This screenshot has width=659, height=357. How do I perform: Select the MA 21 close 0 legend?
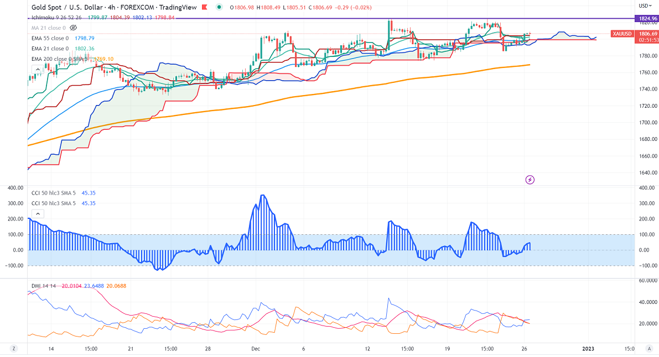pos(48,28)
